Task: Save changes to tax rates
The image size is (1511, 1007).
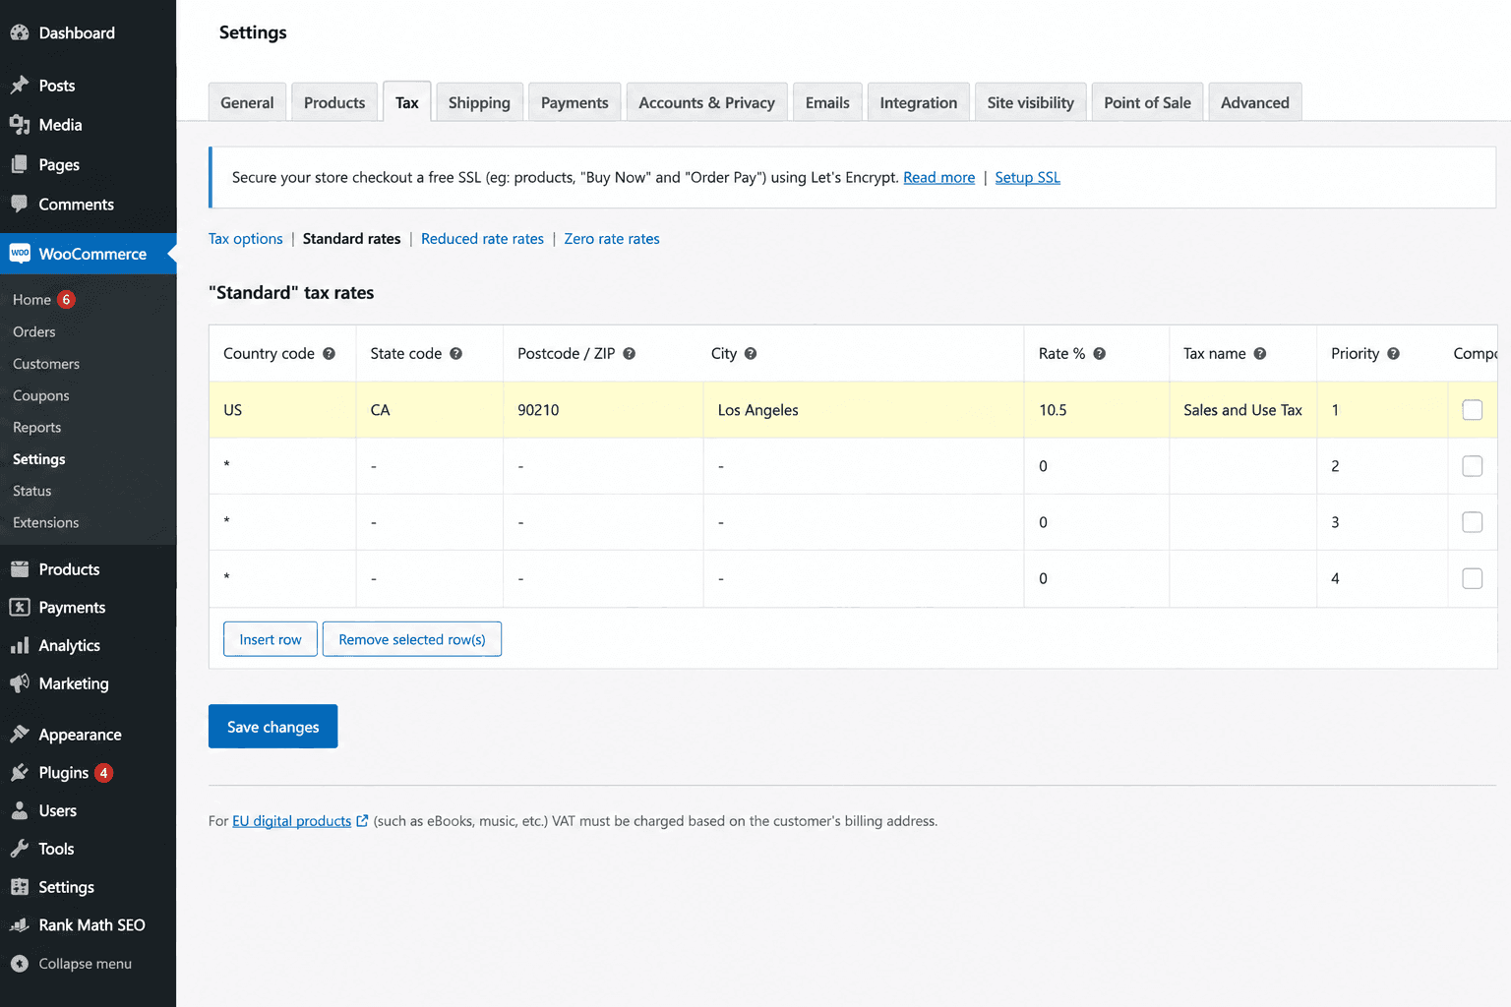Action: click(272, 726)
